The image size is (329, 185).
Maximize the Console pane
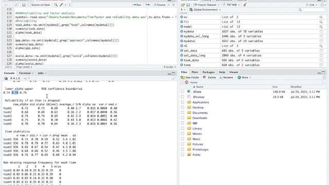coord(174,73)
